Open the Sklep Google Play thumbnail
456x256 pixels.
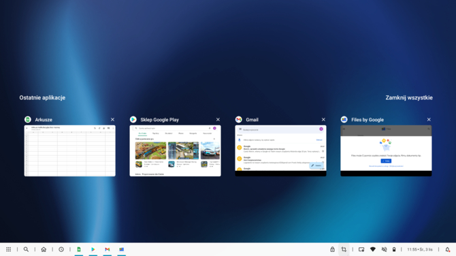[x=175, y=150]
